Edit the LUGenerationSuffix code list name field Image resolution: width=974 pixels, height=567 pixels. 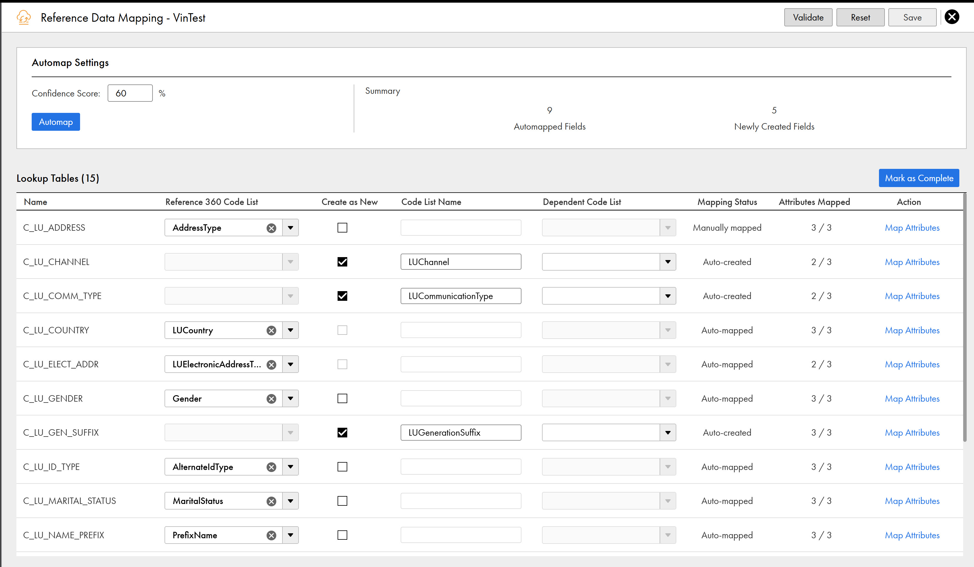[461, 433]
